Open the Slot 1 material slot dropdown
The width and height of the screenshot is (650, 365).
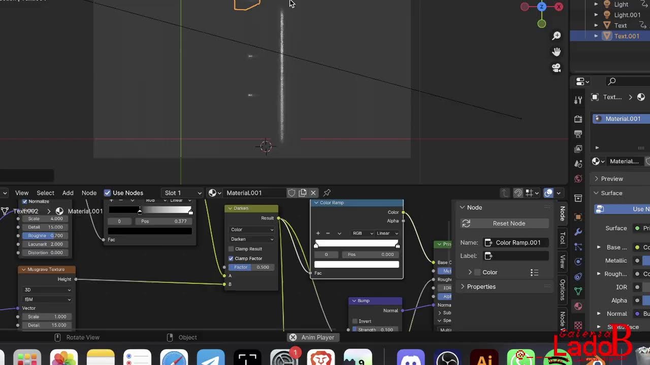click(183, 193)
